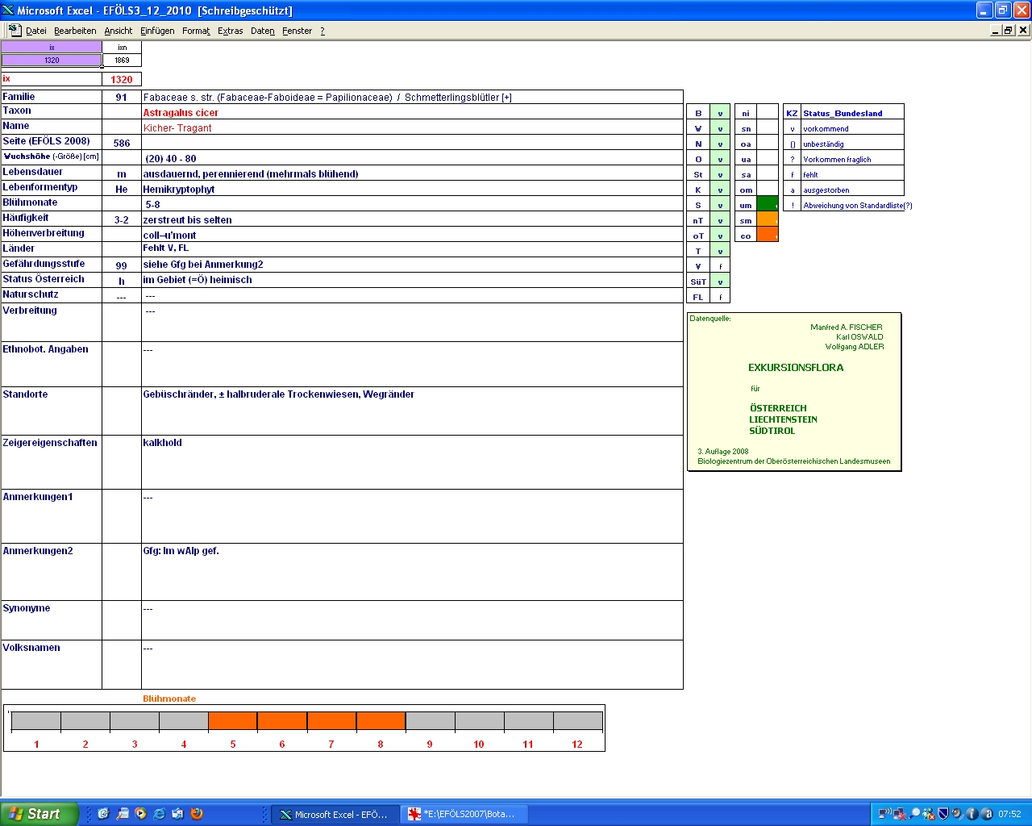The width and height of the screenshot is (1032, 826).
Task: Open the Bearbeiten menu
Action: (75, 31)
